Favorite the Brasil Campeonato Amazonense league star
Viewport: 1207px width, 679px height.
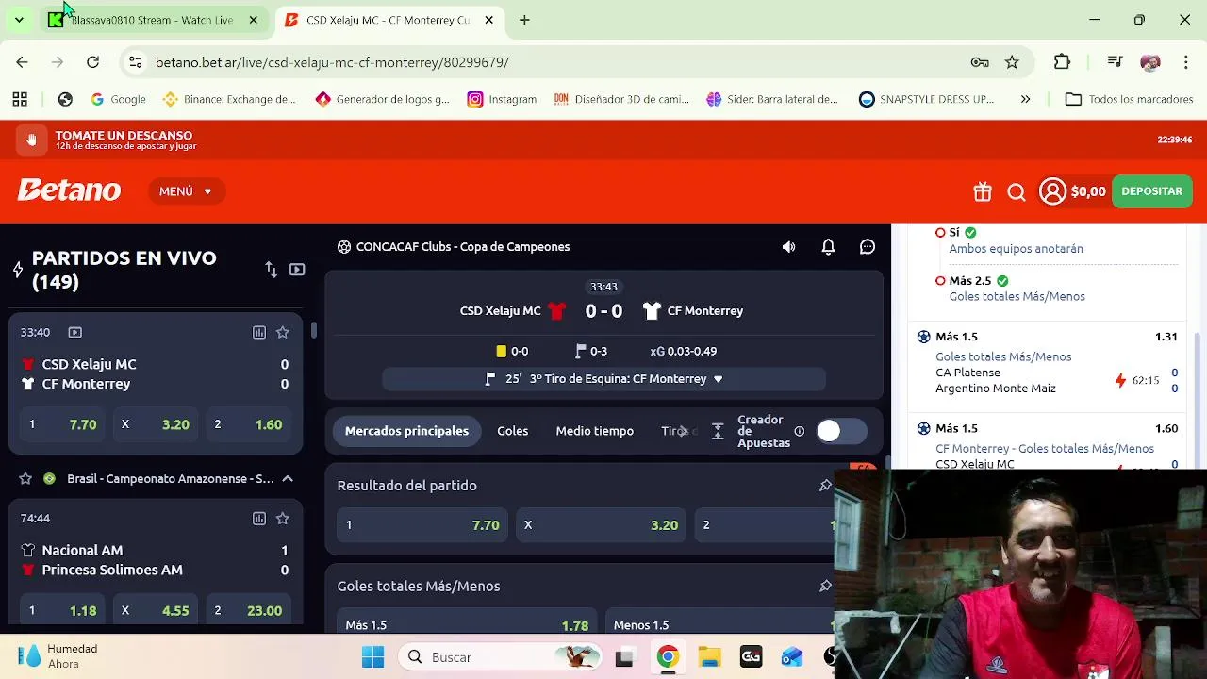point(25,478)
